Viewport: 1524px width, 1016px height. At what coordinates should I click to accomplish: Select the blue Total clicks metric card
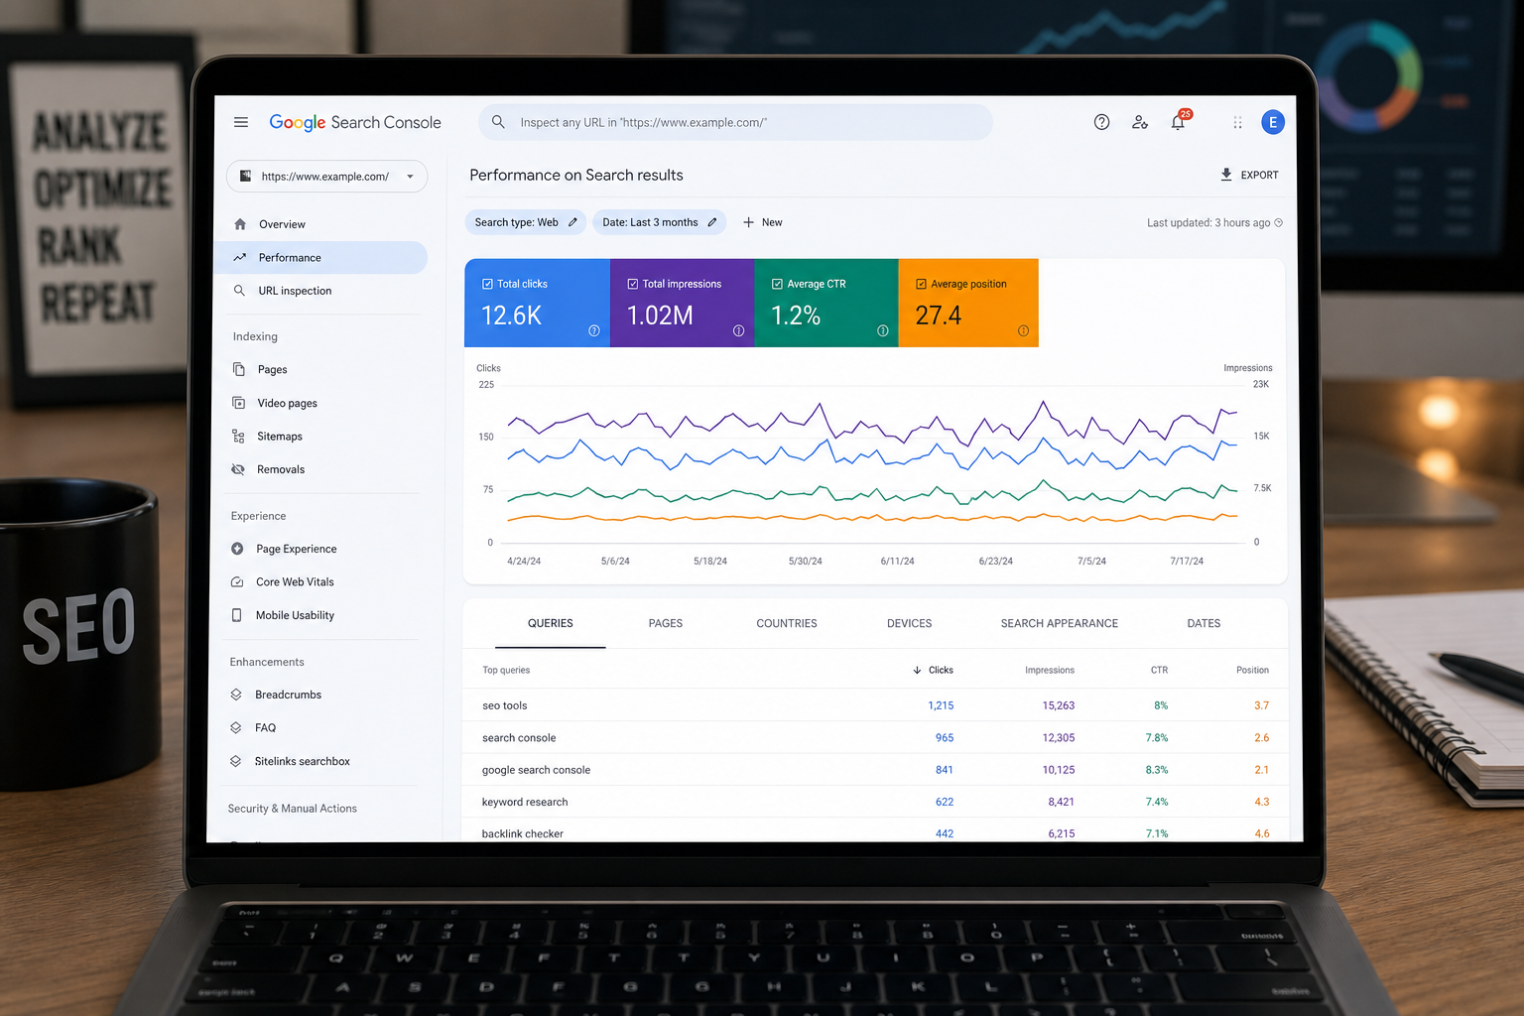(x=537, y=303)
